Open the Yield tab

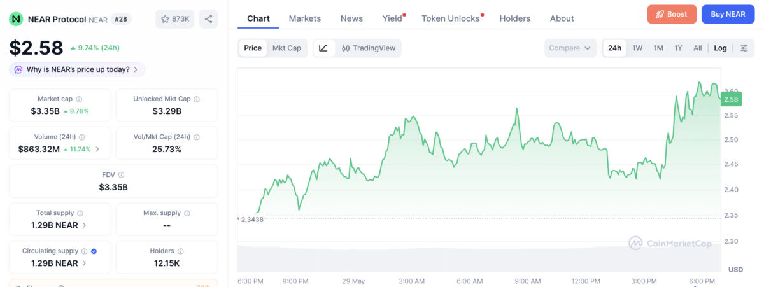(x=393, y=18)
